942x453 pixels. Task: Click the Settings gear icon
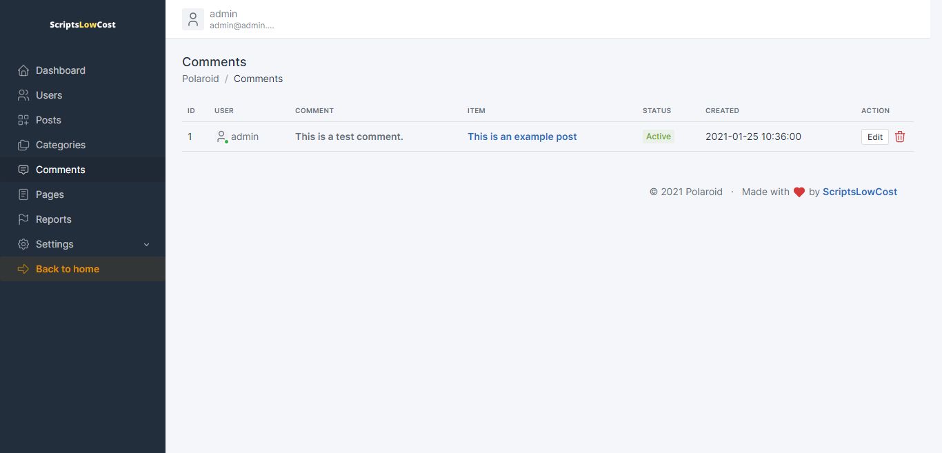click(23, 244)
